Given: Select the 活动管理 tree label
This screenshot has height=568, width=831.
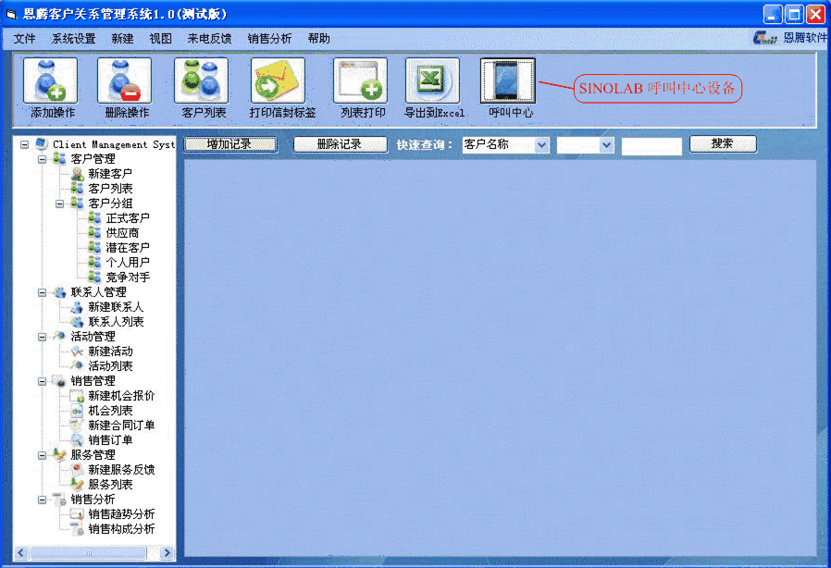Looking at the screenshot, I should point(93,337).
